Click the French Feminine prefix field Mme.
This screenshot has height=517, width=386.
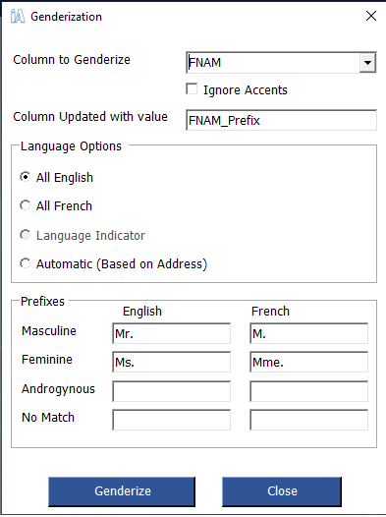pos(309,363)
